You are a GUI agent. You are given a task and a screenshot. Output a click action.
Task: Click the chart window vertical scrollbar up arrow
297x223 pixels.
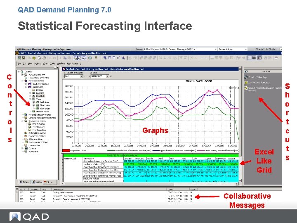(x=240, y=68)
